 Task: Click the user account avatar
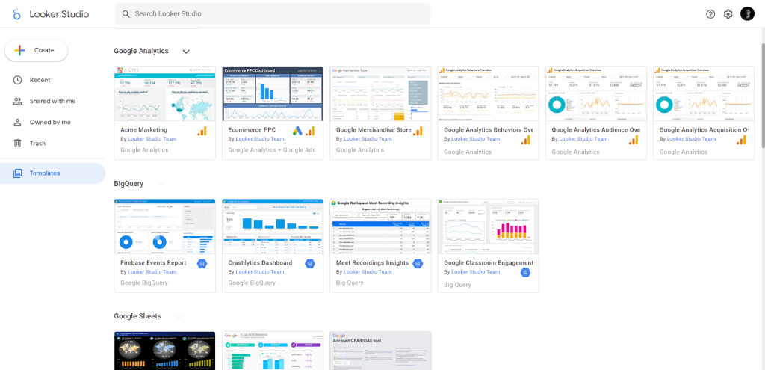747,14
